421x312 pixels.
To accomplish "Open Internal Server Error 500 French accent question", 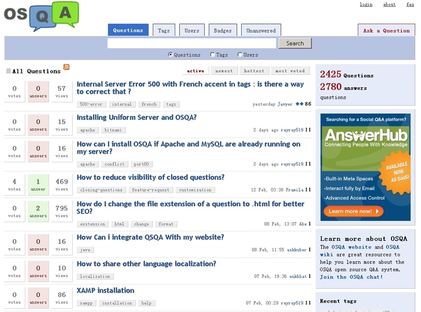I will pos(190,87).
